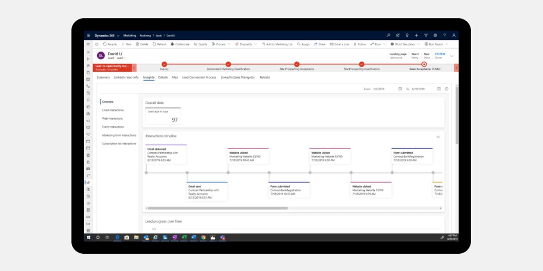Open the Dynamics 365 app launcher waffle

[88, 35]
